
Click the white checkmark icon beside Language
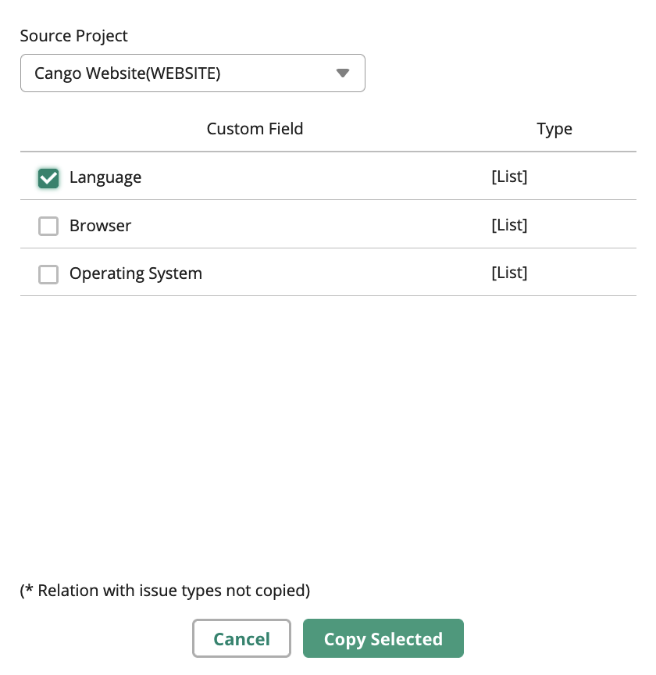tap(48, 178)
